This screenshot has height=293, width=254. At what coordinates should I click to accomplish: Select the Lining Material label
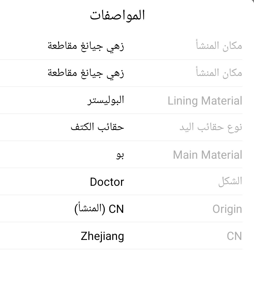click(205, 101)
